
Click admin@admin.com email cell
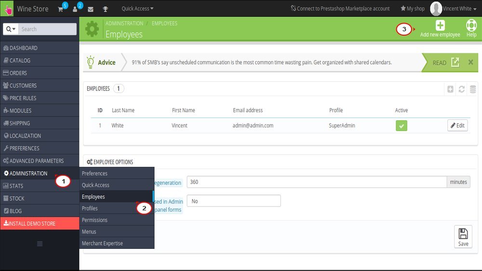click(x=253, y=126)
